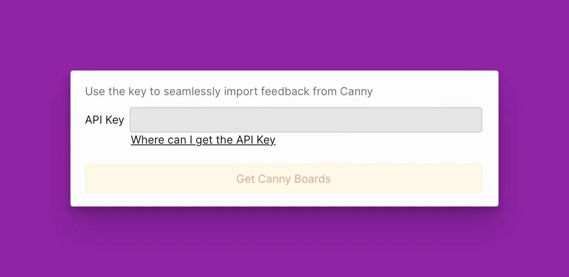Click the disabled Get Canny Boards button
Viewport: 569px width, 277px height.
point(284,178)
